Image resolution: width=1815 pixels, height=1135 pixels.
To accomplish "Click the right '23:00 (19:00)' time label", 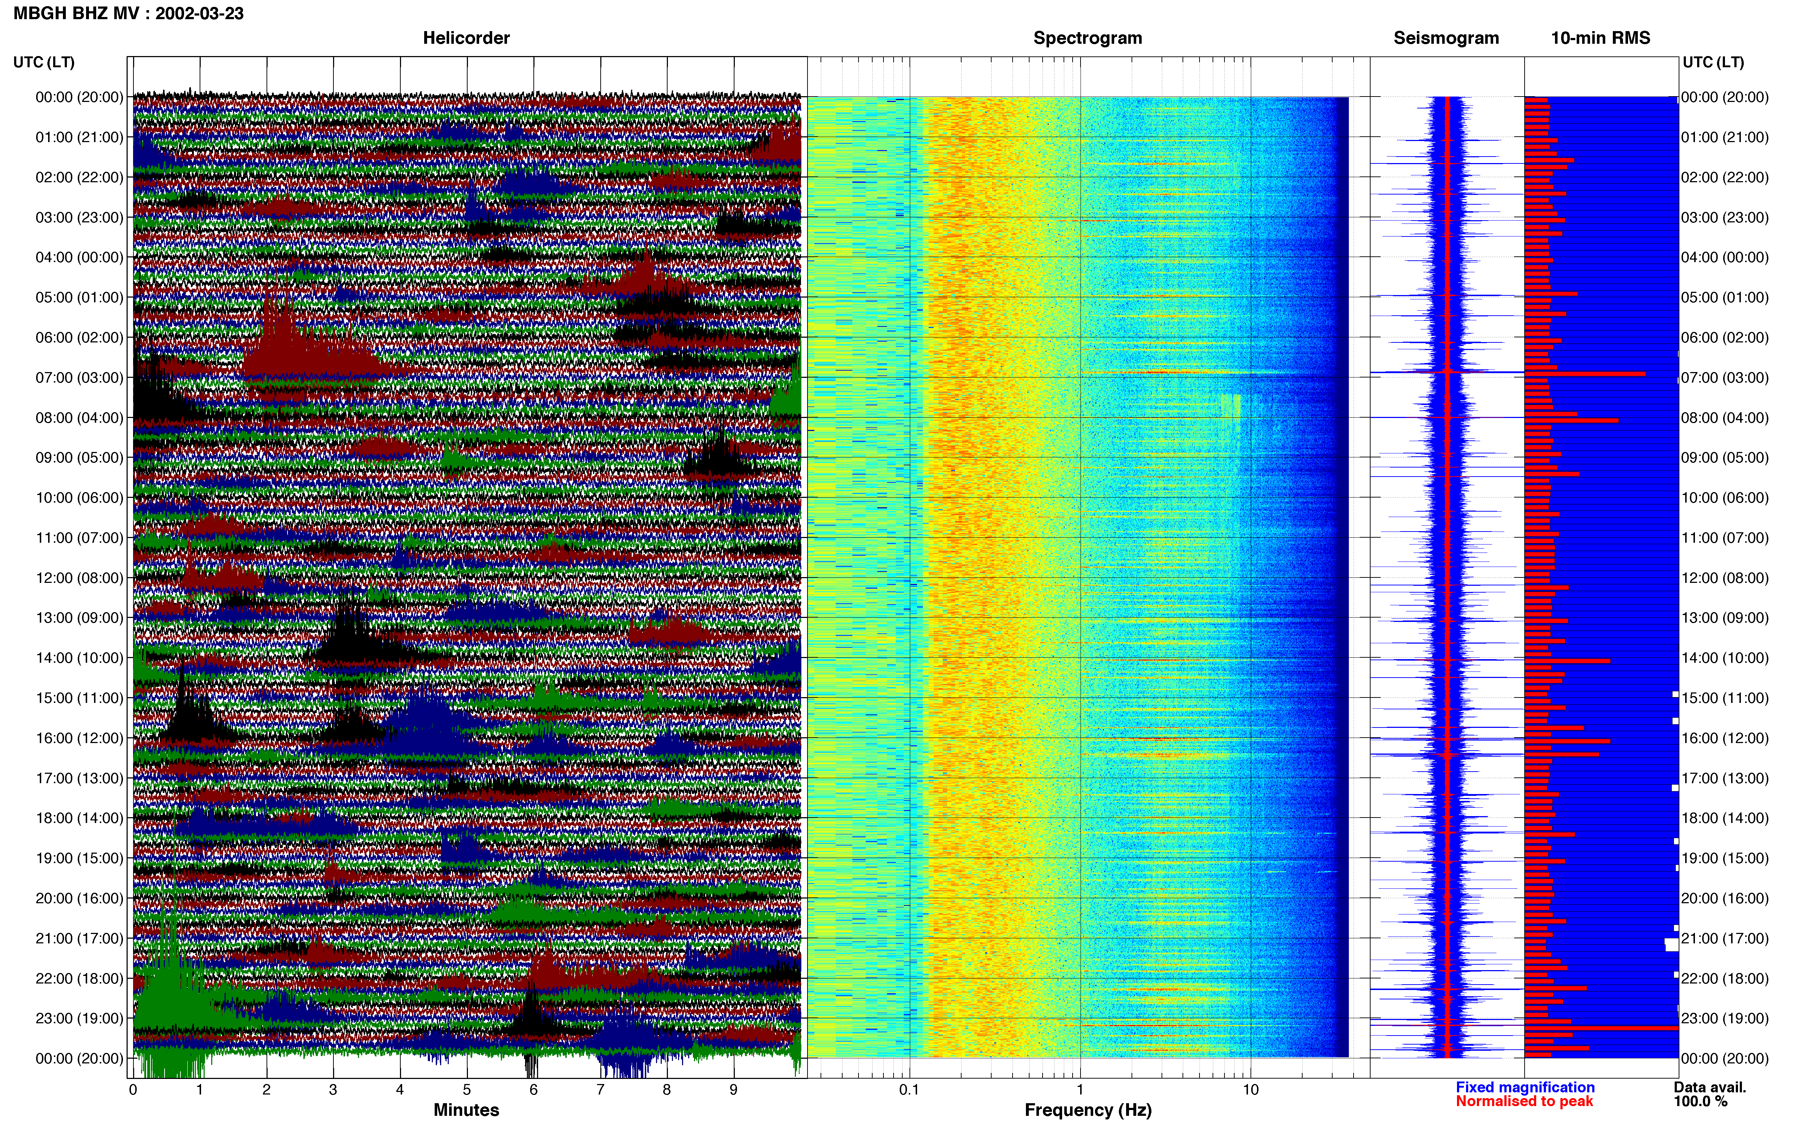I will (1725, 1019).
